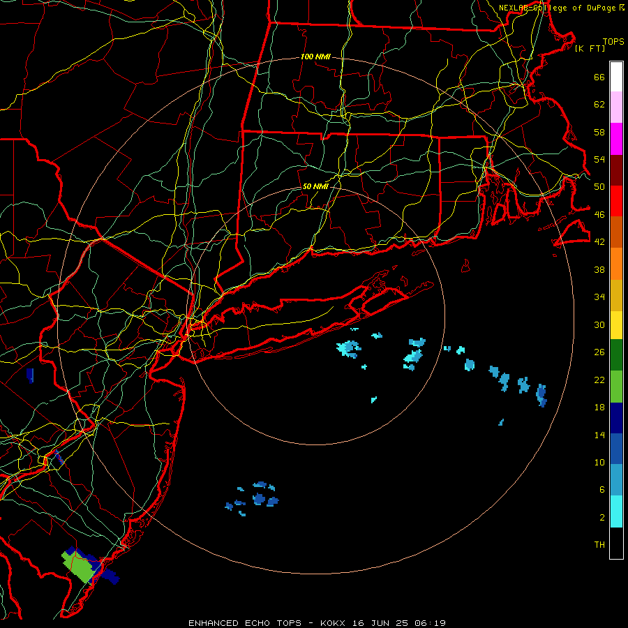
Task: Click the navy 14-18 kft legend swatch
Action: coord(616,418)
